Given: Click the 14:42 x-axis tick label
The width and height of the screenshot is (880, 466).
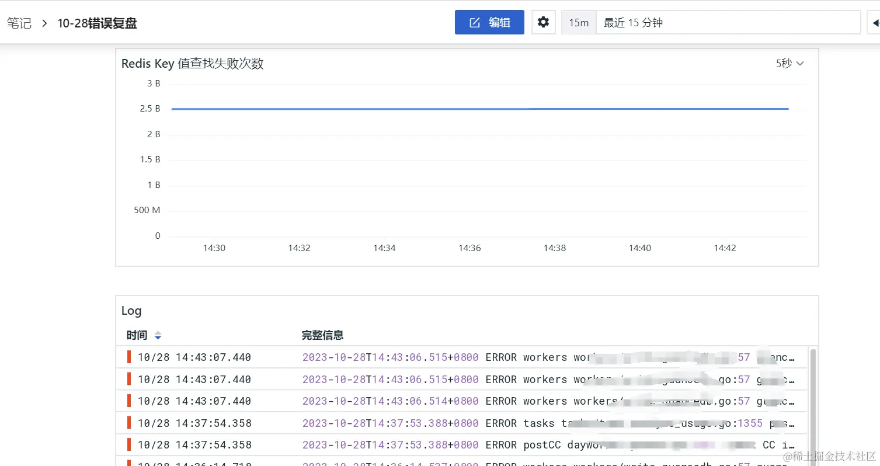Looking at the screenshot, I should [x=725, y=248].
